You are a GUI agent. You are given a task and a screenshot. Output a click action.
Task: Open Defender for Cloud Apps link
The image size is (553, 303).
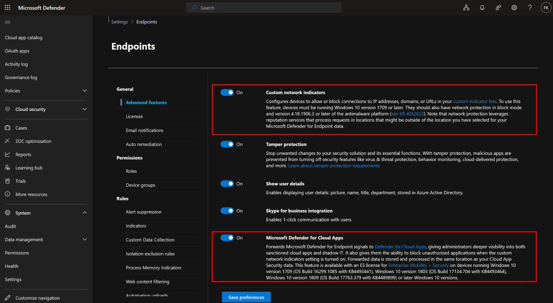pyautogui.click(x=400, y=247)
